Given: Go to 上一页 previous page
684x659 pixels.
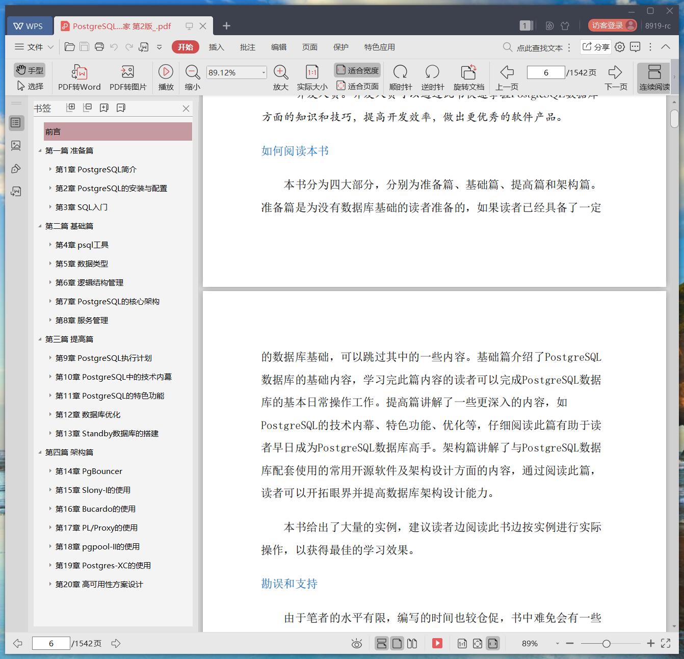Looking at the screenshot, I should click(x=507, y=77).
